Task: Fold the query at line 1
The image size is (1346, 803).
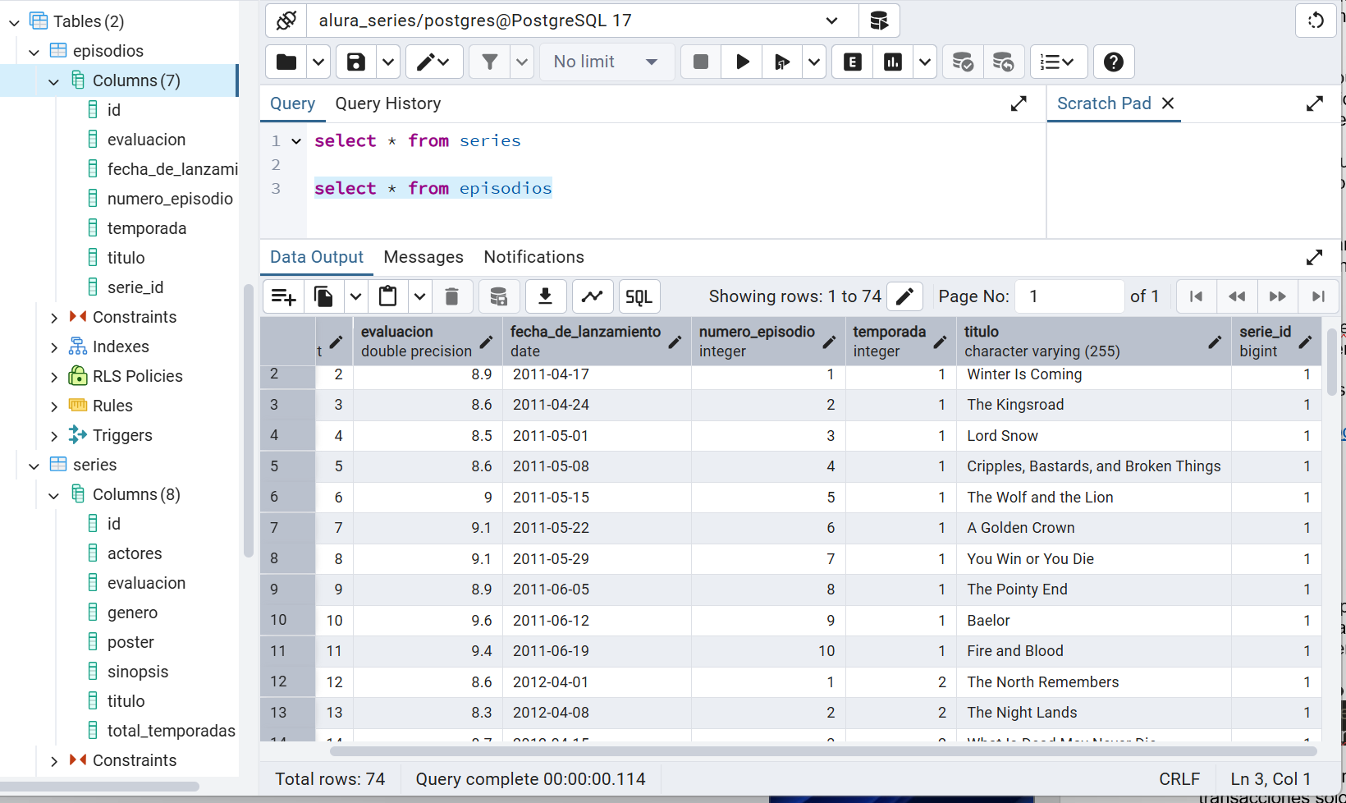Action: click(x=296, y=141)
